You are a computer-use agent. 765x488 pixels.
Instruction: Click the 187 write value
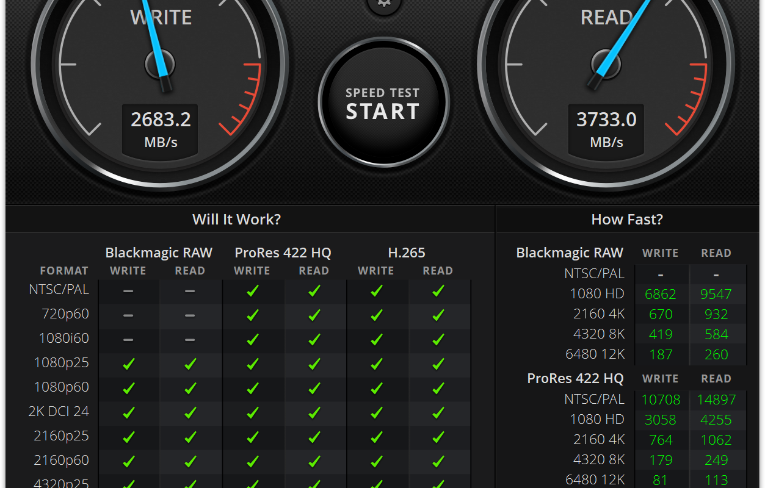pyautogui.click(x=661, y=354)
